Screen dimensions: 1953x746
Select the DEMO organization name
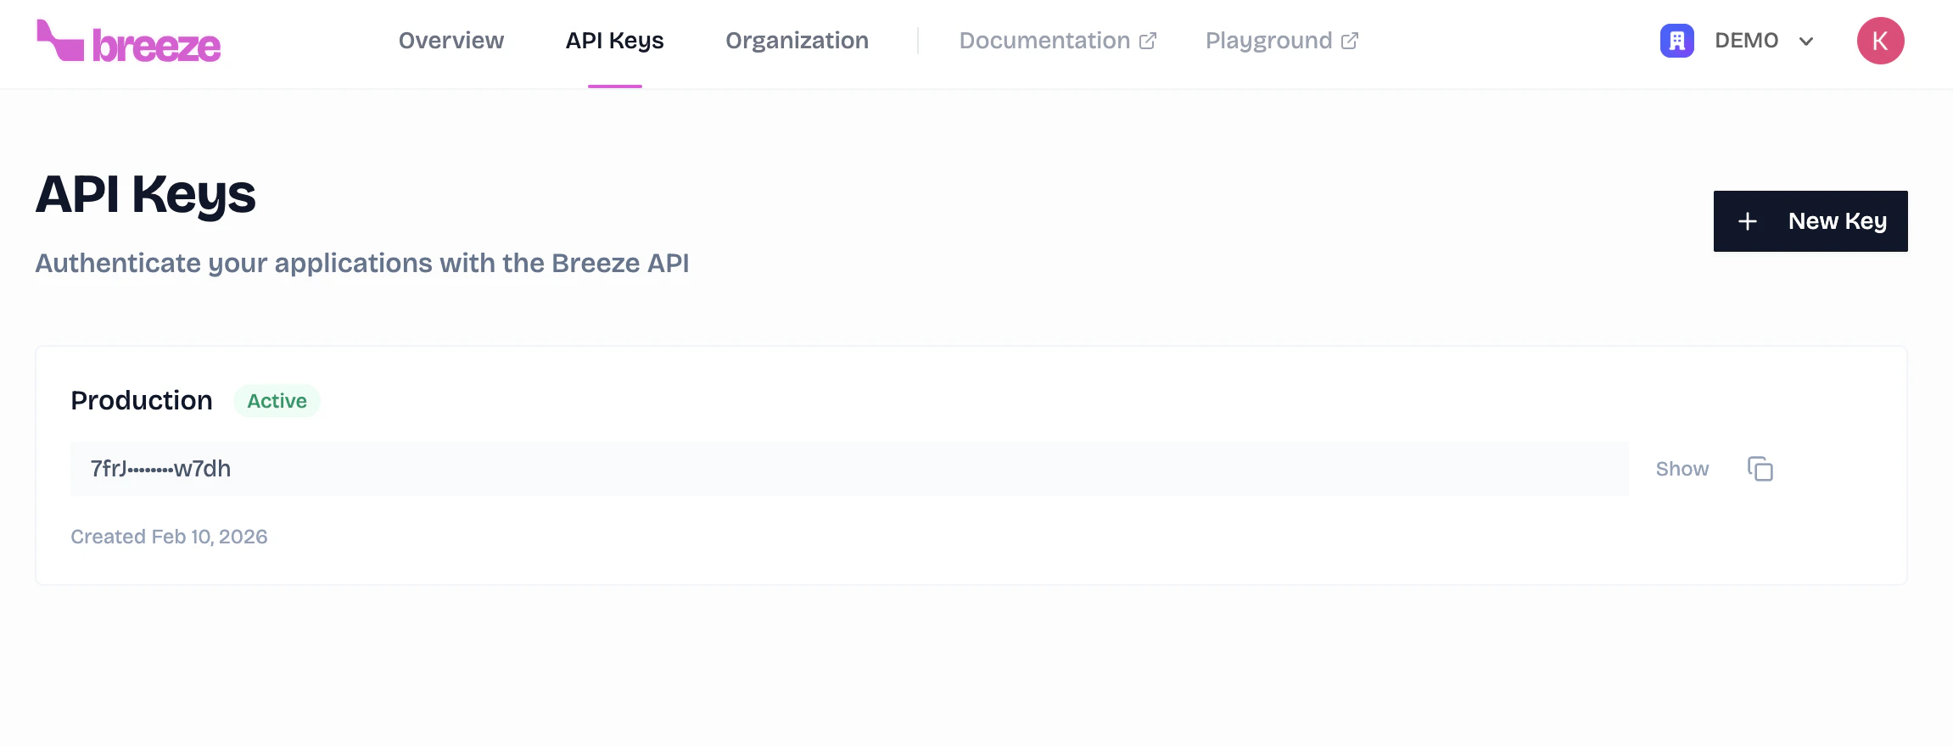pos(1747,41)
